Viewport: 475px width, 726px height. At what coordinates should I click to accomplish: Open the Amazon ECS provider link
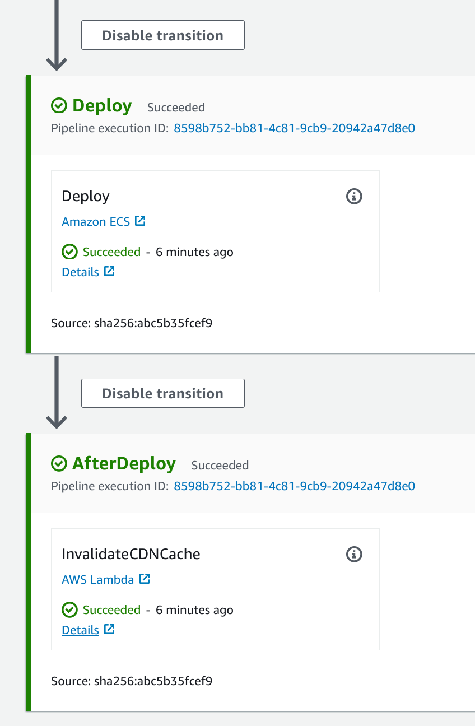coord(96,222)
